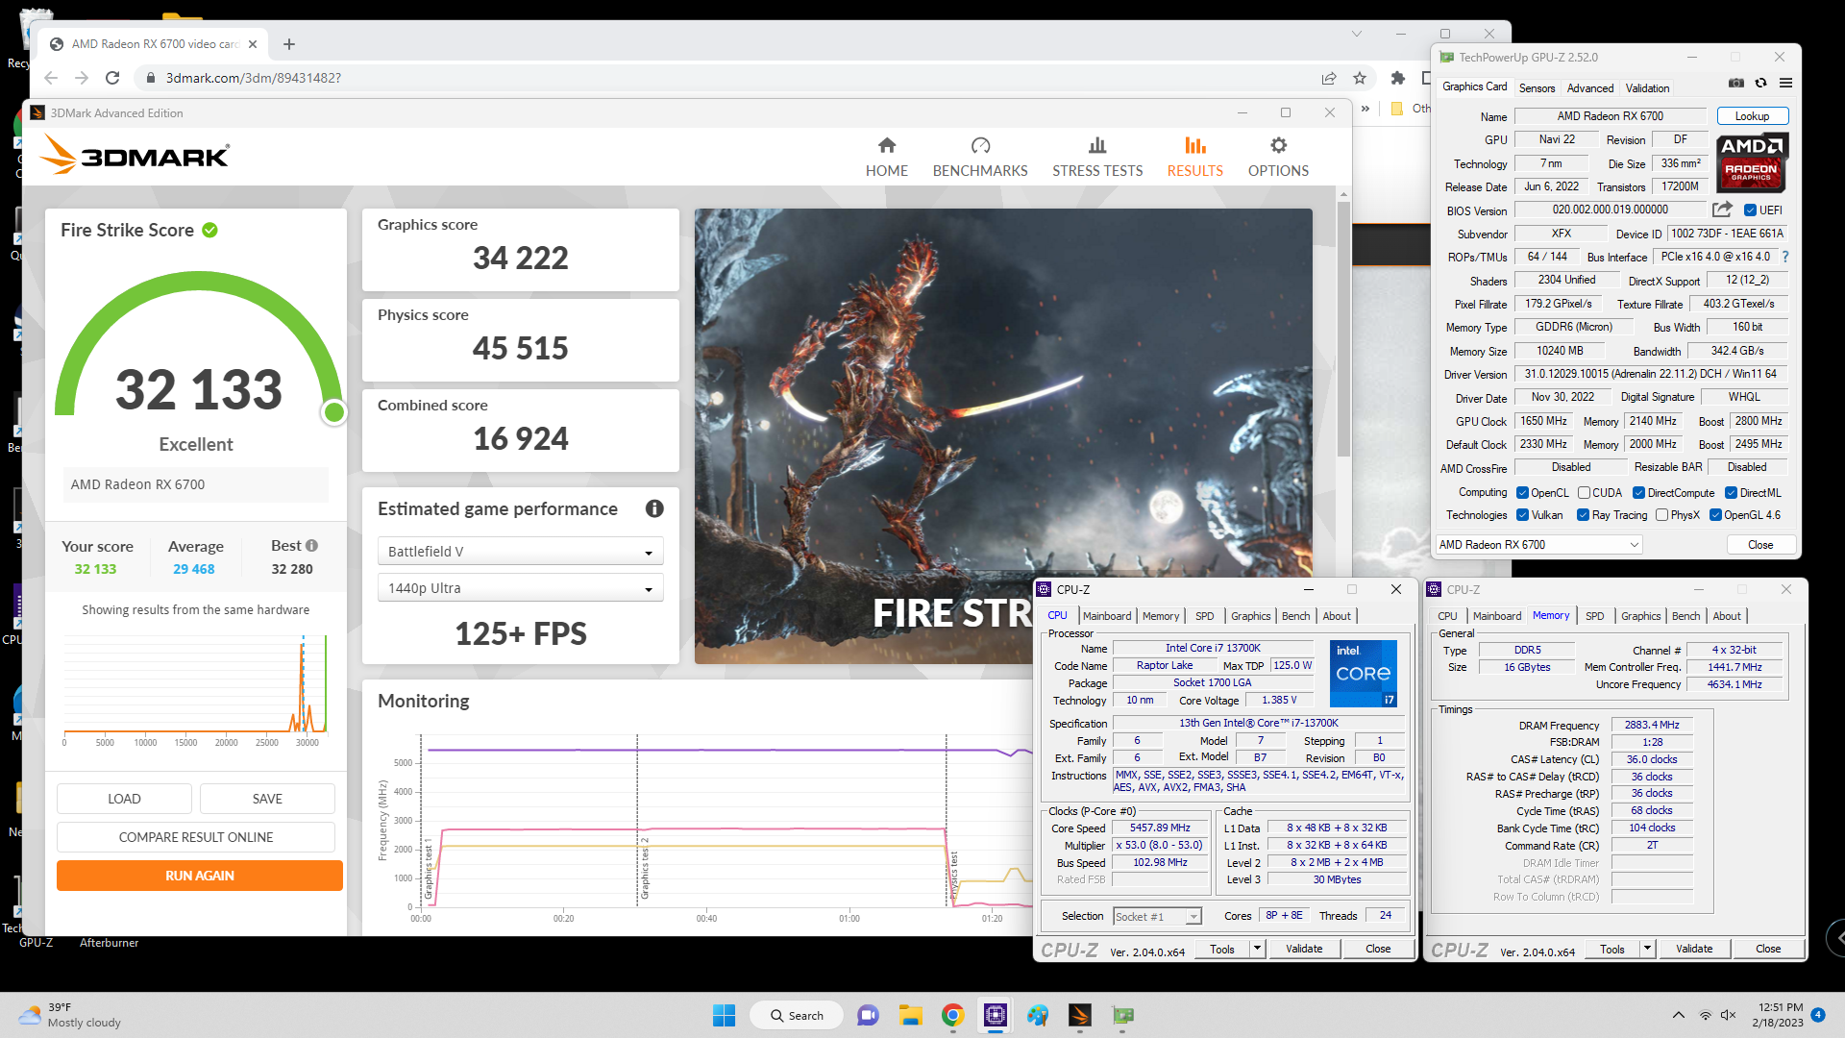
Task: Open the GPU selector dropdown in GPU-Z
Action: click(1538, 545)
